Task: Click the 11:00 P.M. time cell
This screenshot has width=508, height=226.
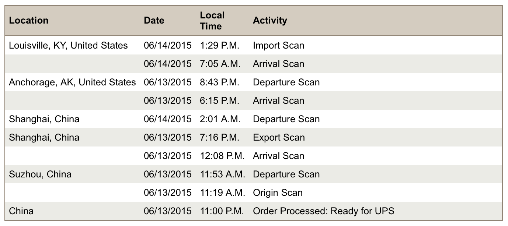Action: [x=222, y=211]
